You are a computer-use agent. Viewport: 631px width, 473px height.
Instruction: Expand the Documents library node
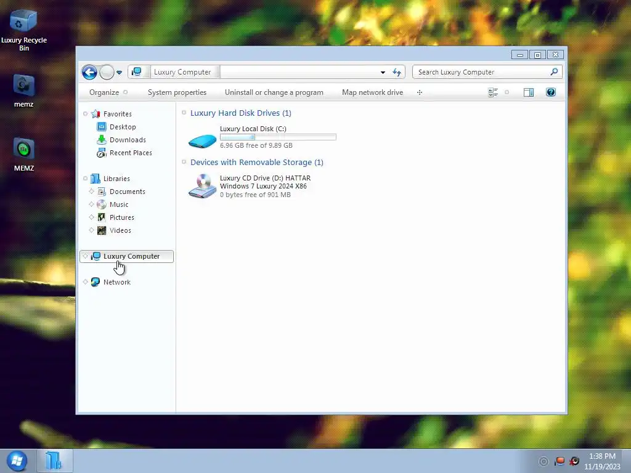pyautogui.click(x=91, y=192)
